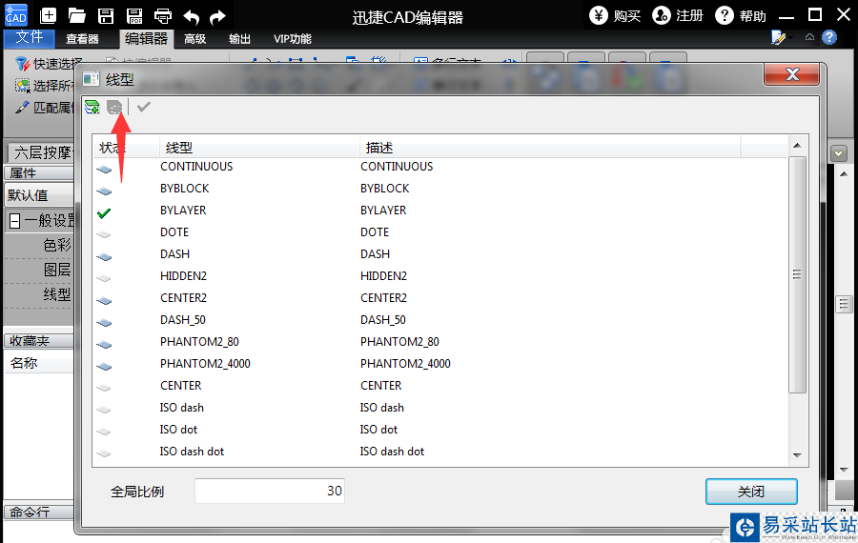The width and height of the screenshot is (858, 543).
Task: Select the ISO dash linetype row
Action: tap(440, 408)
